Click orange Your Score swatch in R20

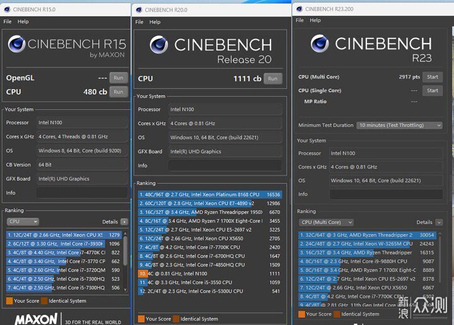[x=141, y=319]
